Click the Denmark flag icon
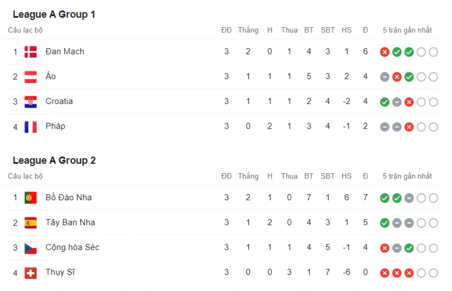The image size is (452, 291). (x=31, y=52)
